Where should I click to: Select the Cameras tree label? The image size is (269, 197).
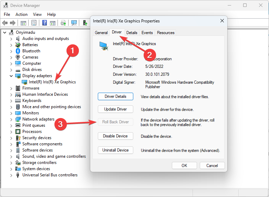pos(30,57)
